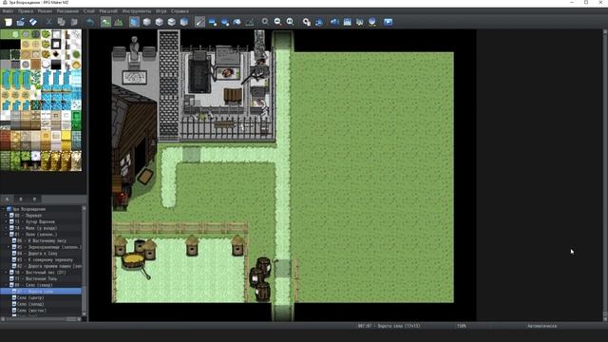Open the Файл menu

(8, 11)
